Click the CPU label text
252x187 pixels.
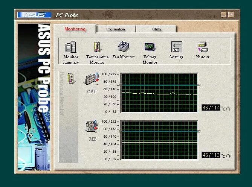[92, 92]
